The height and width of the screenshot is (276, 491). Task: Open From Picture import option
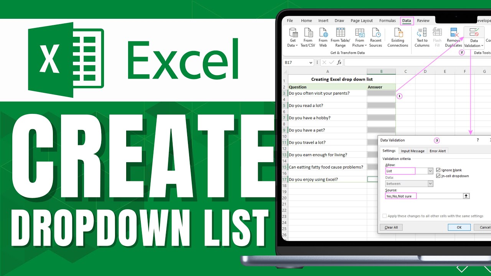(x=360, y=38)
